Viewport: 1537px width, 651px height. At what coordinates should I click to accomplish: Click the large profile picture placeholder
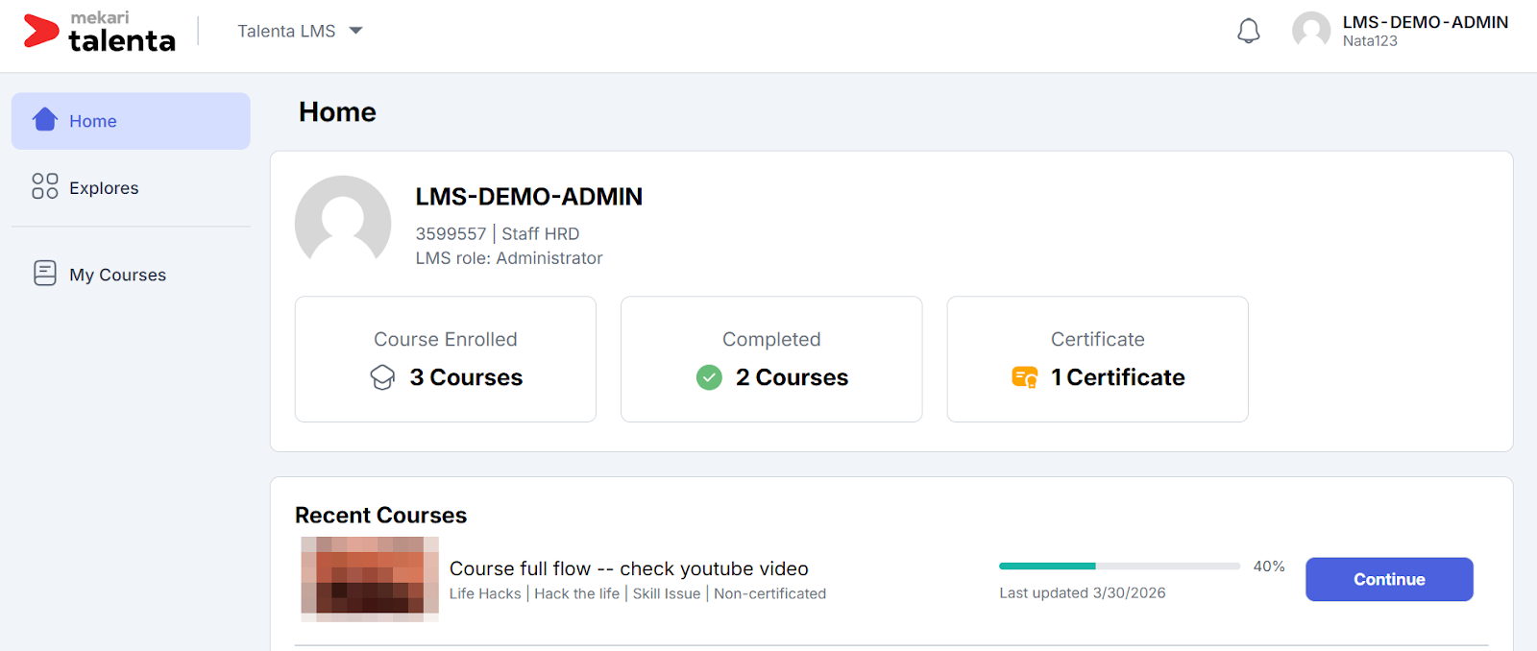(343, 223)
